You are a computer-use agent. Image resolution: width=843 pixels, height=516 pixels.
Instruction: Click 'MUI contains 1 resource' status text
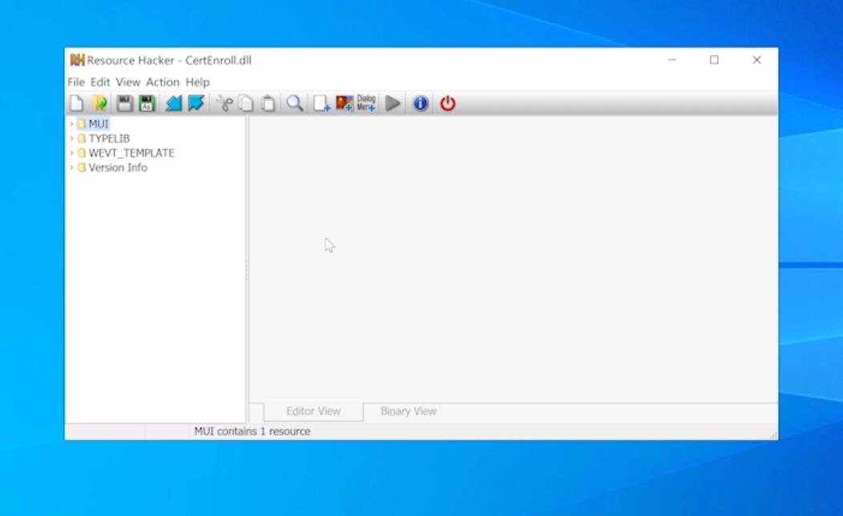[x=252, y=432]
